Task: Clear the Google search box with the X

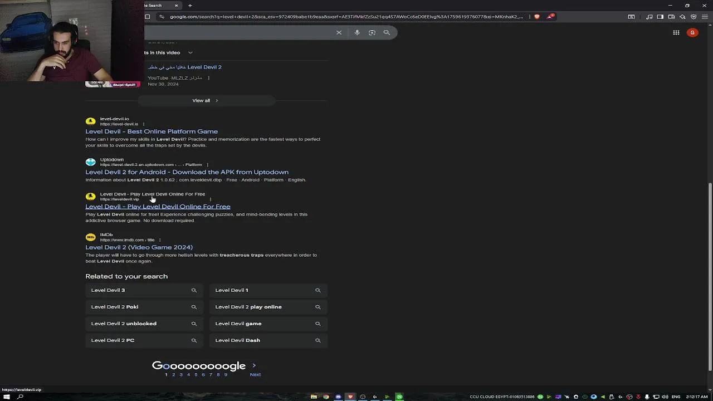Action: coord(339,32)
